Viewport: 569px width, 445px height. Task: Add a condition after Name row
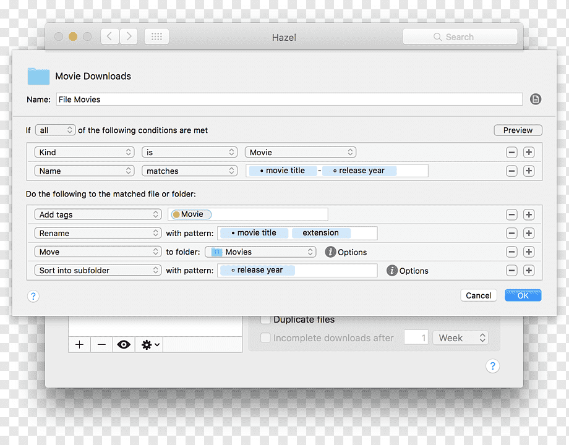[529, 171]
